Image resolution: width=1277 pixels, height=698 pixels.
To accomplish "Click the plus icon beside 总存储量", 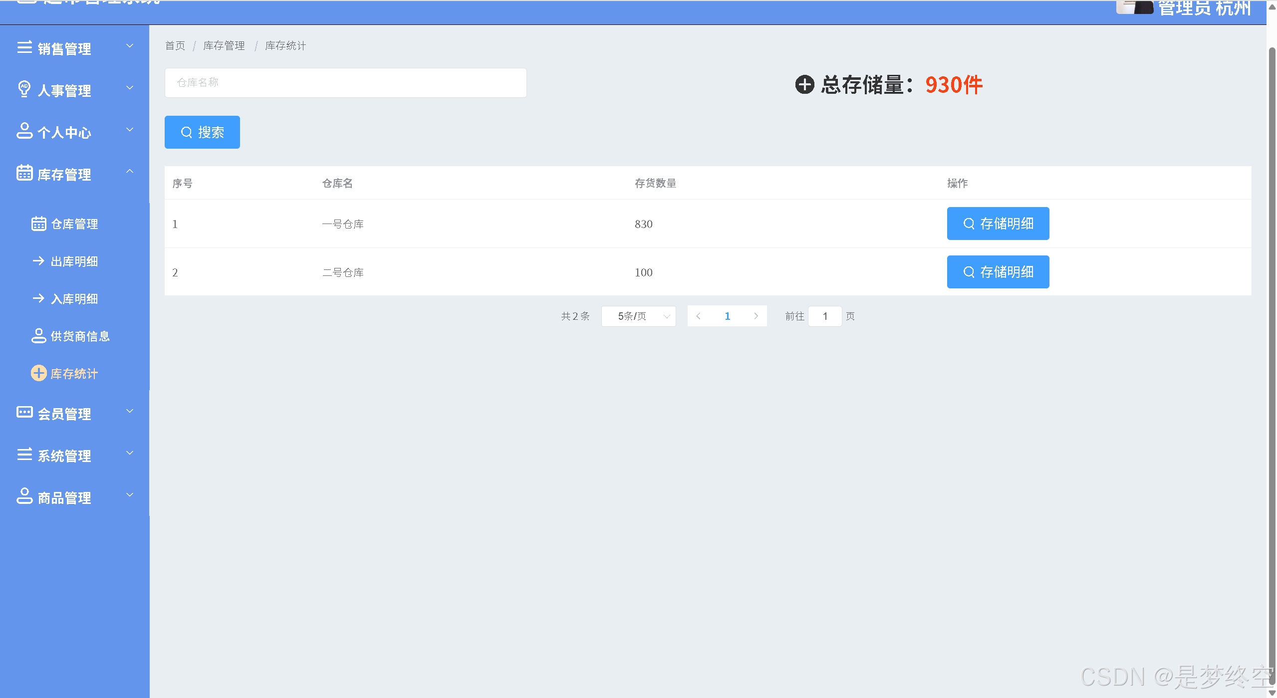I will [x=804, y=84].
